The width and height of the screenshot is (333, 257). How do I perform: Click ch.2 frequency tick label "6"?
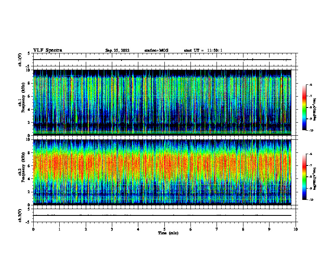(x=29, y=166)
